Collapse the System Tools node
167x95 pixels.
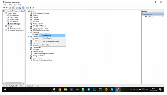click(x=4, y=13)
